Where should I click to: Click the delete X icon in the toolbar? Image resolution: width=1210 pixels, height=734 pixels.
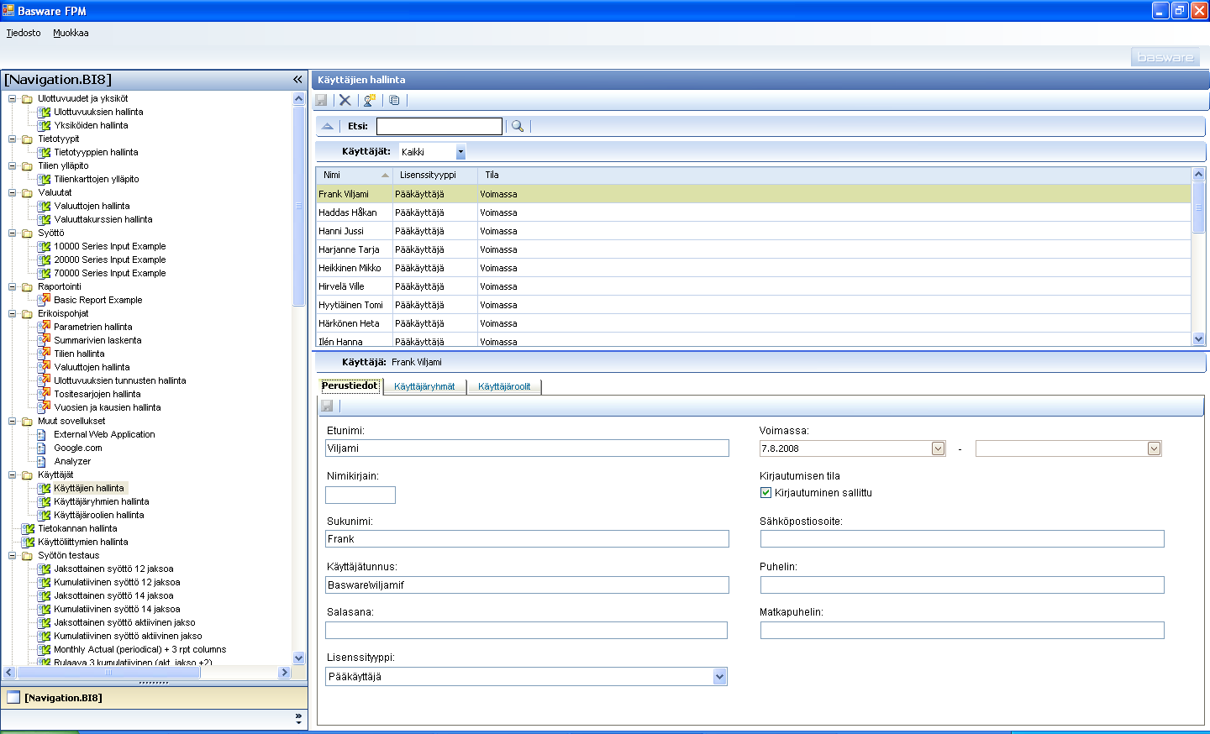[345, 100]
